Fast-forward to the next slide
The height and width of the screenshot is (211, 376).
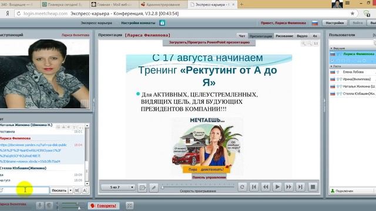click(x=288, y=187)
